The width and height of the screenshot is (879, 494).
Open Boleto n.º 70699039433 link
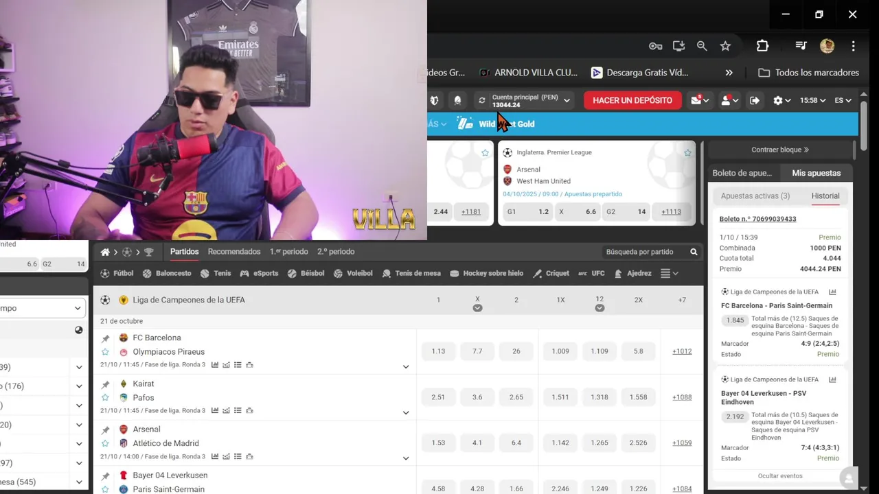[x=758, y=219]
